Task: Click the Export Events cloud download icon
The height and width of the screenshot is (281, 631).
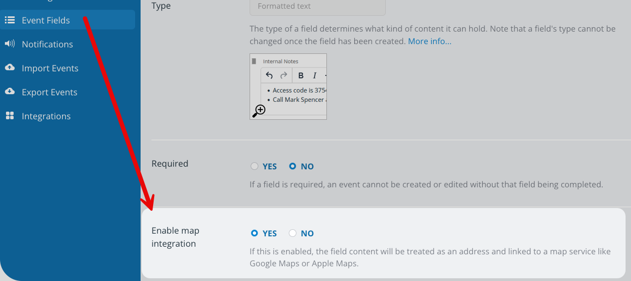Action: click(x=10, y=92)
